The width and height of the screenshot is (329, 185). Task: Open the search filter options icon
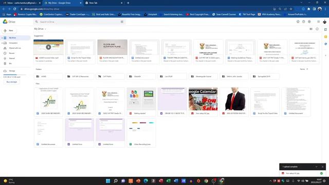pos(122,22)
